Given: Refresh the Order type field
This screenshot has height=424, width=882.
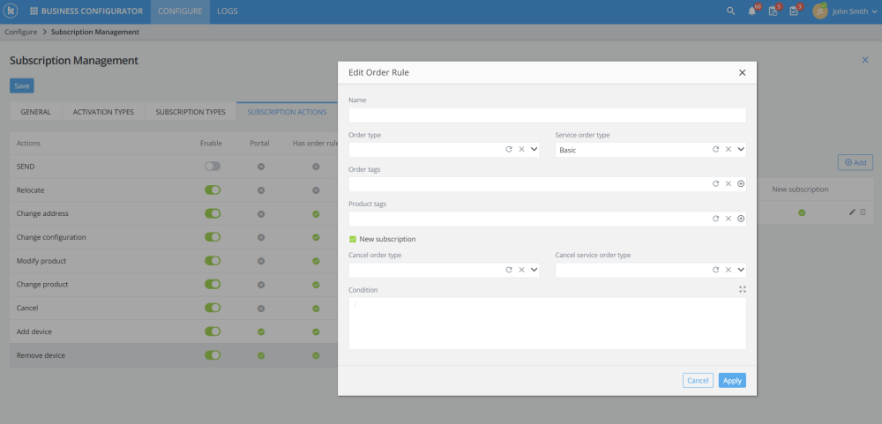Looking at the screenshot, I should [x=509, y=150].
